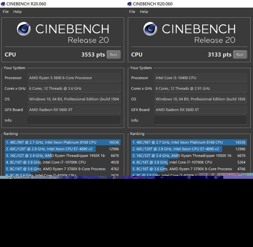Screen dimensions: 253x247
Task: Select OS field showing build 1904
Action: [x=74, y=99]
